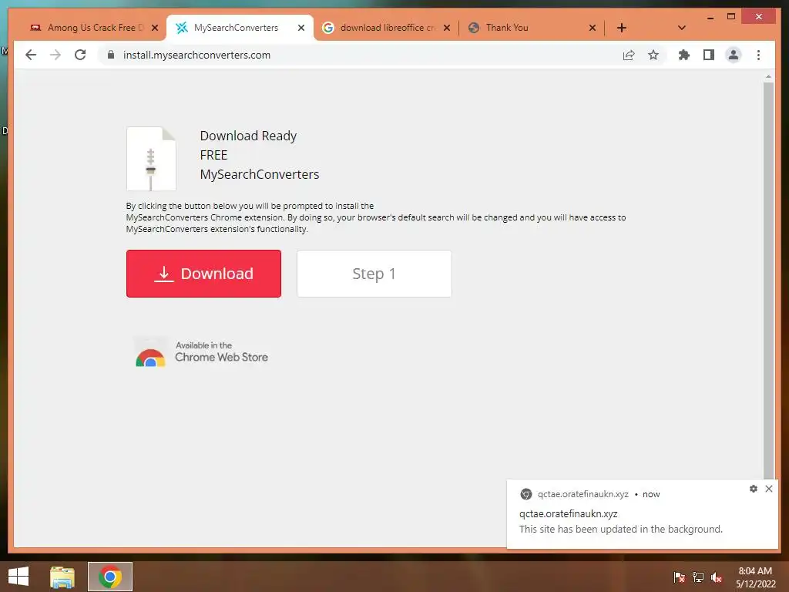Click the 'This site has been updated' notification text
The image size is (789, 592).
(620, 529)
